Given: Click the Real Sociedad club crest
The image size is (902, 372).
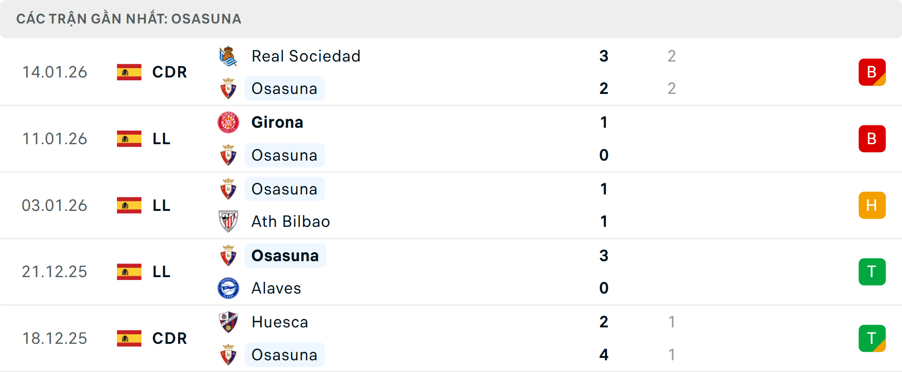Looking at the screenshot, I should tap(228, 55).
